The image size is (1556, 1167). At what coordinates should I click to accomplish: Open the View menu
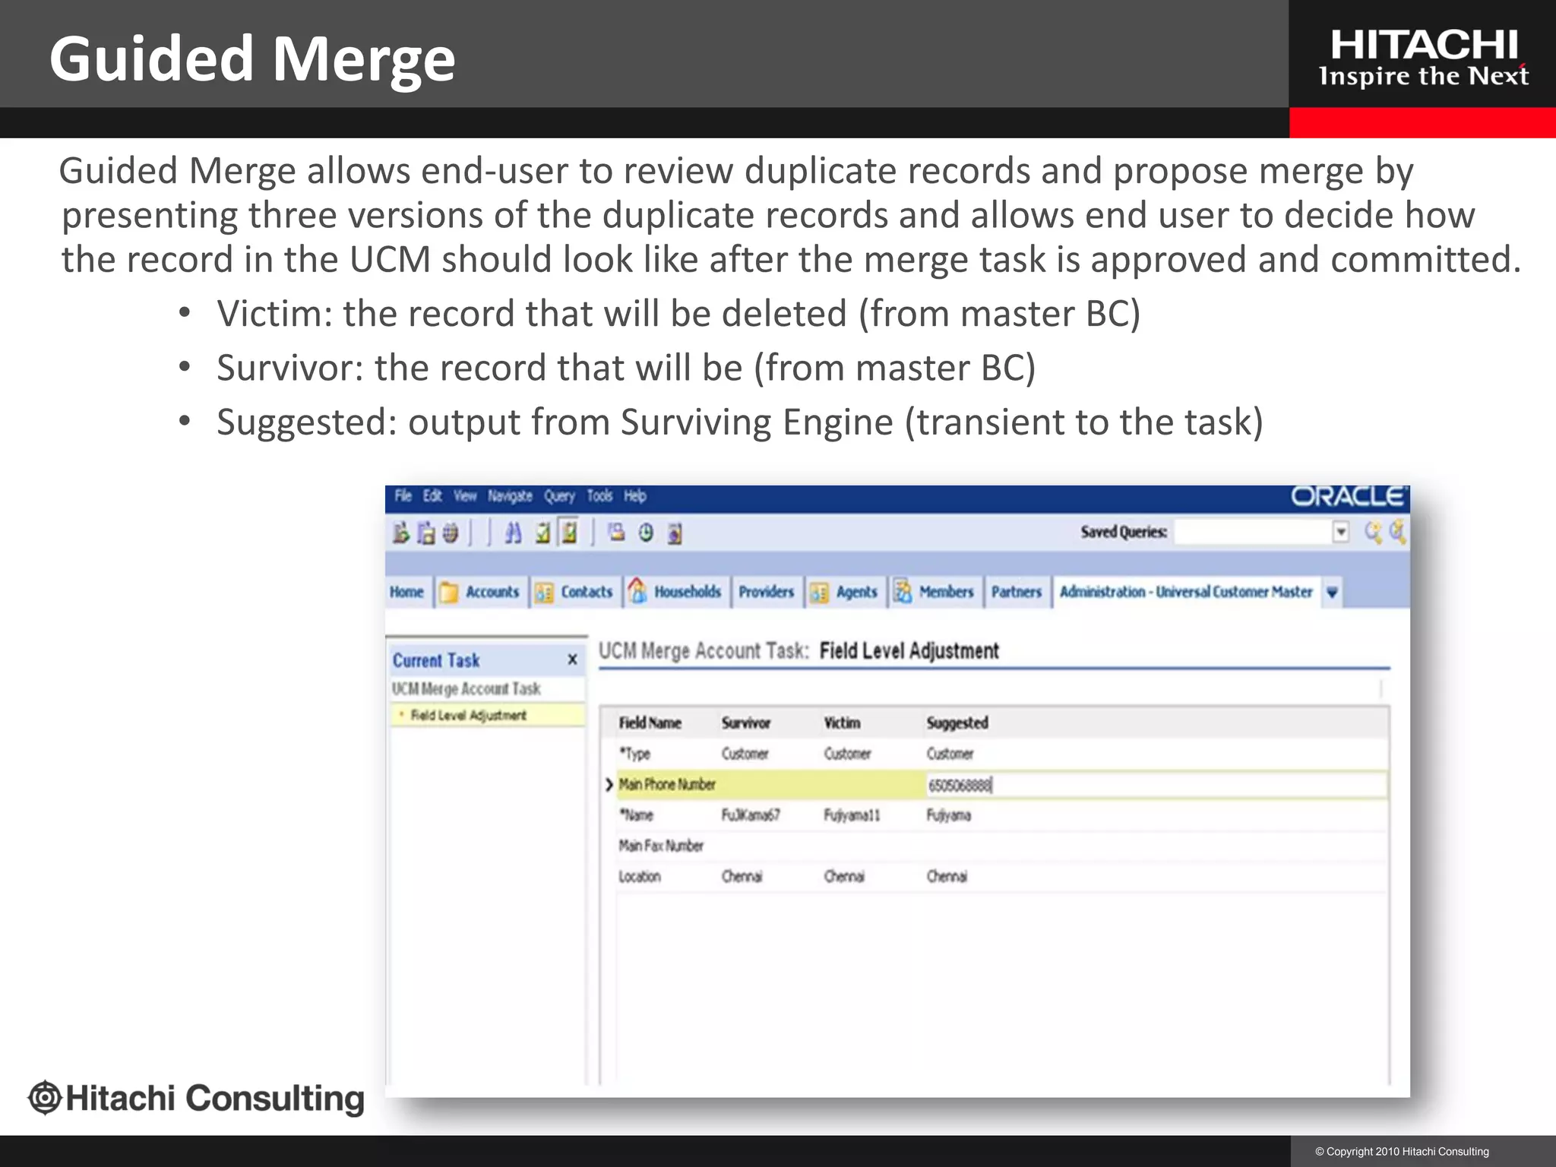pyautogui.click(x=465, y=496)
